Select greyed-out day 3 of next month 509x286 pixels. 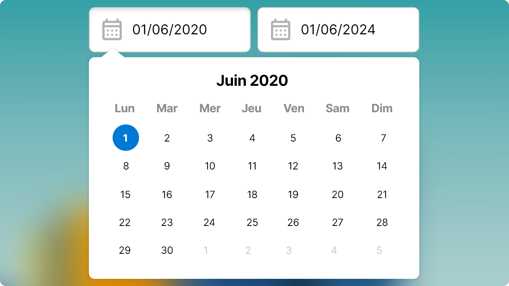tap(289, 250)
